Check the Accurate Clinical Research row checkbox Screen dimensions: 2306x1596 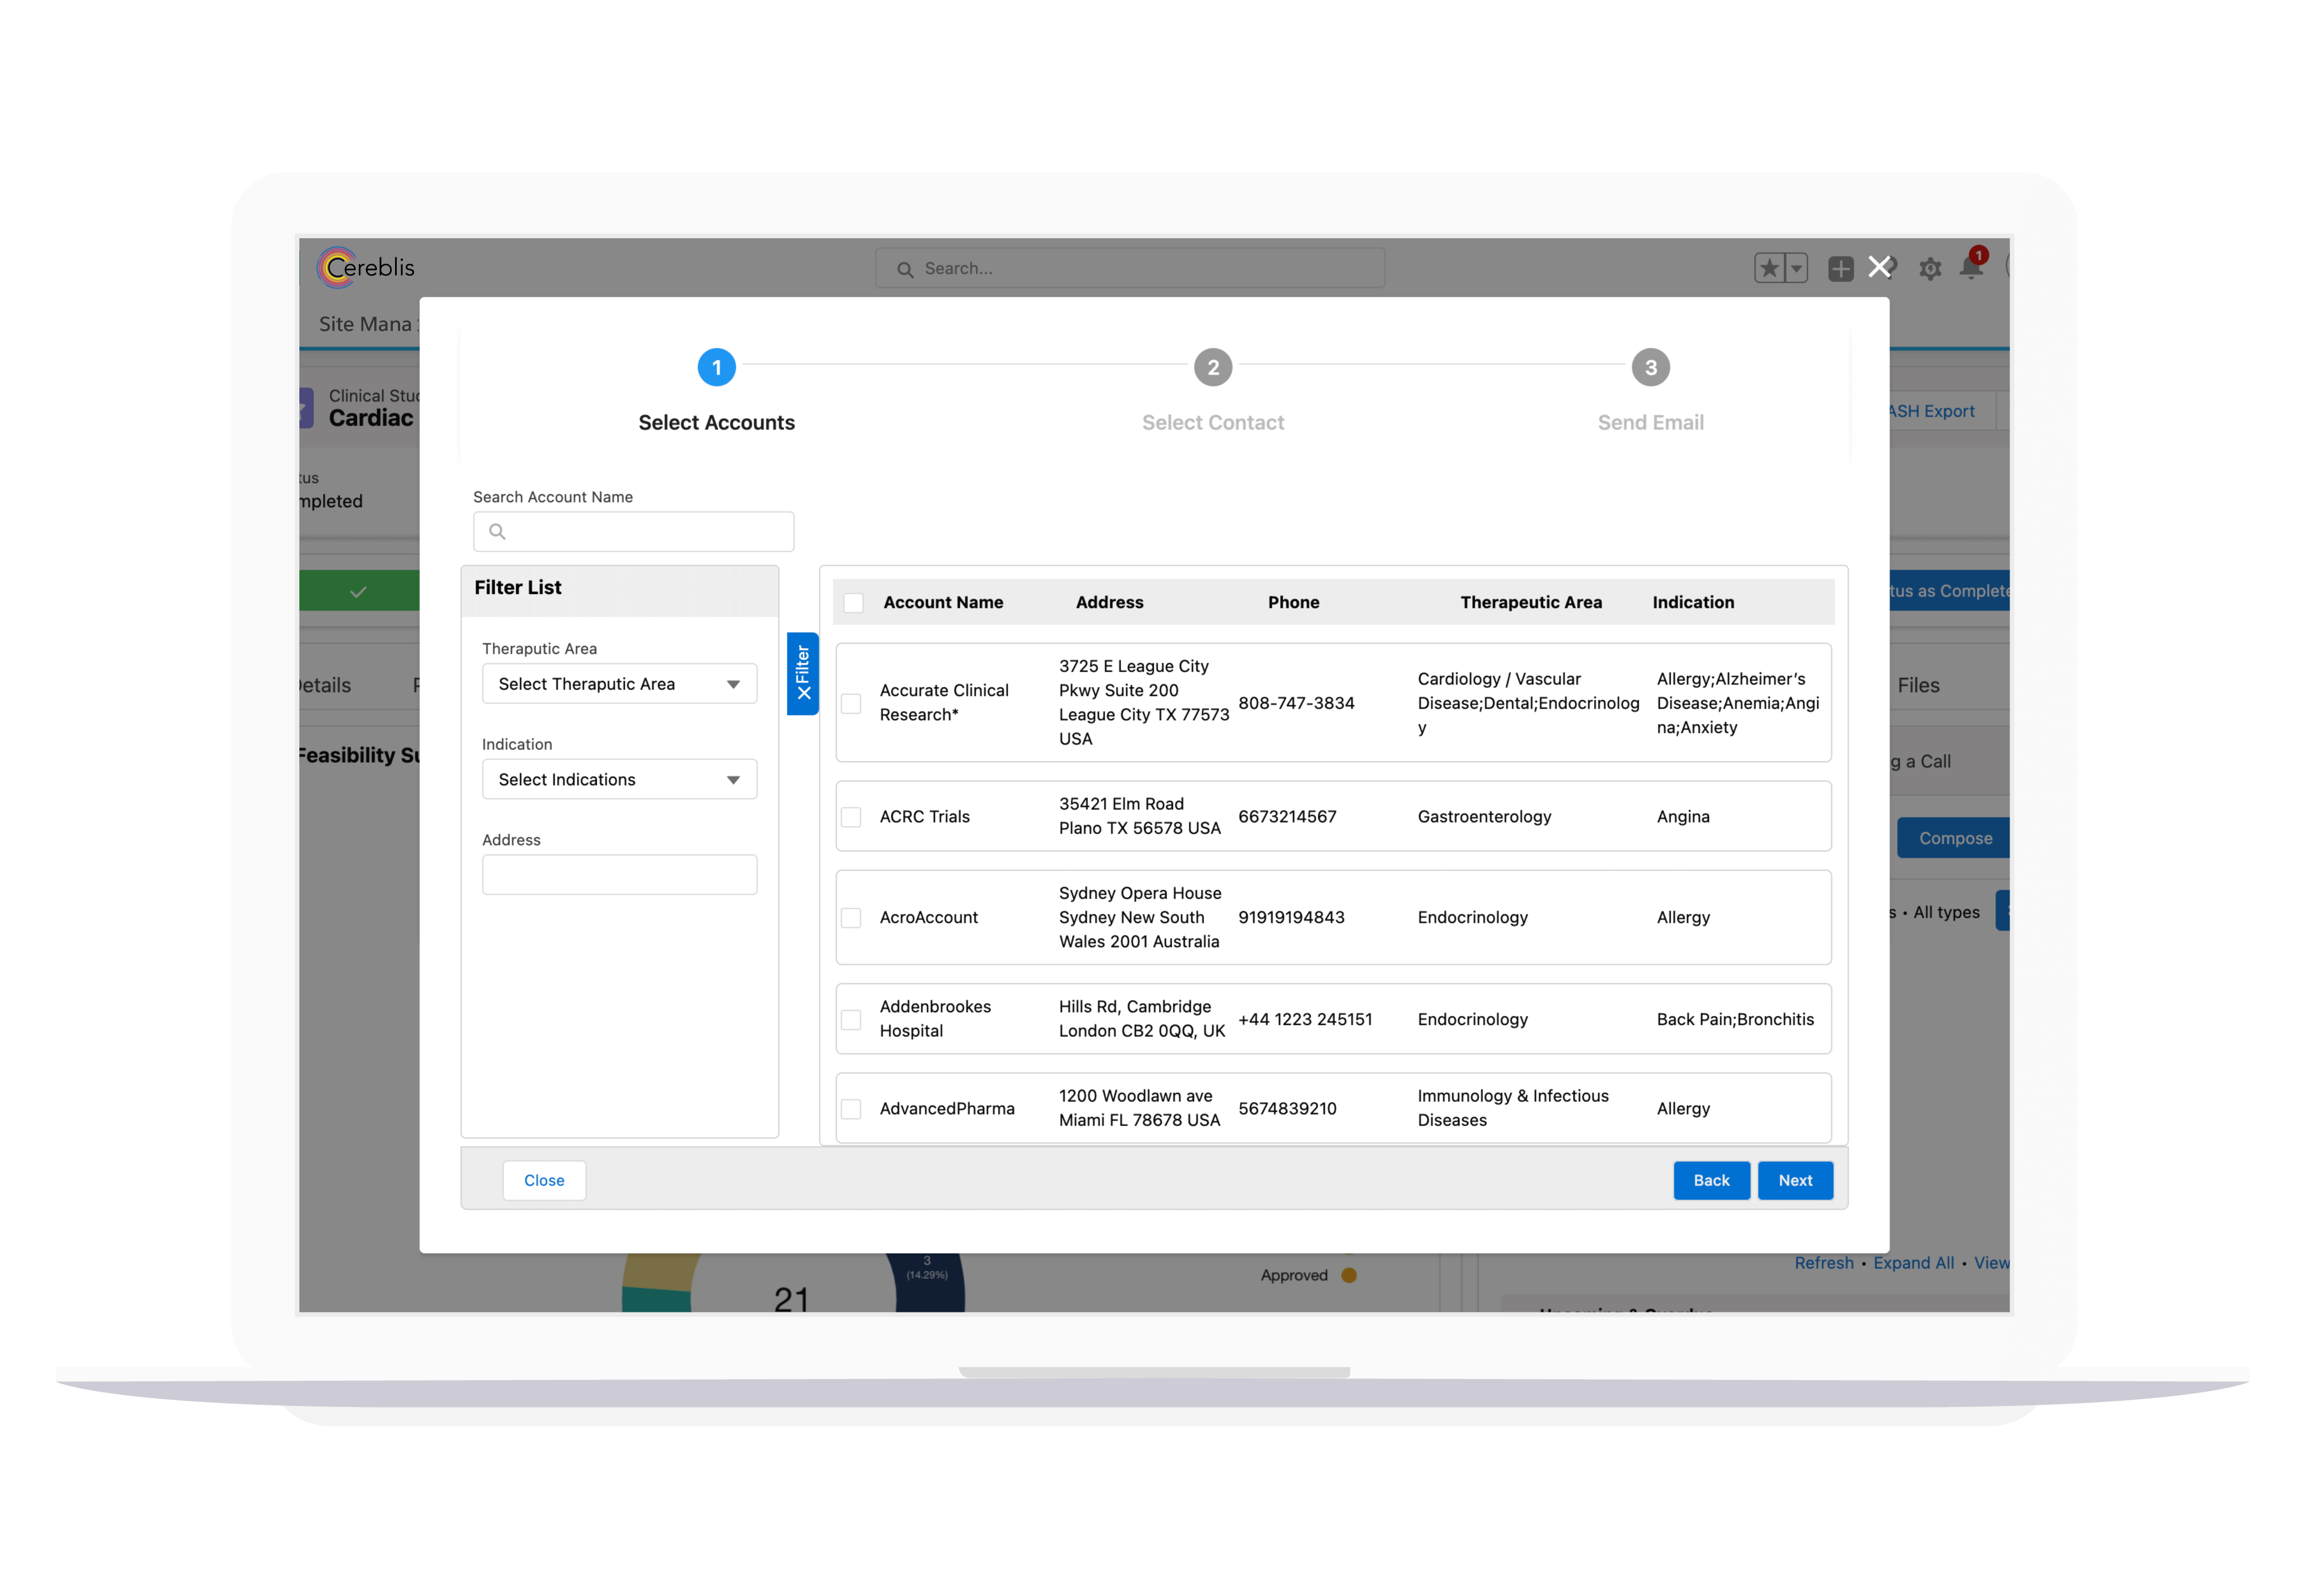click(x=851, y=703)
